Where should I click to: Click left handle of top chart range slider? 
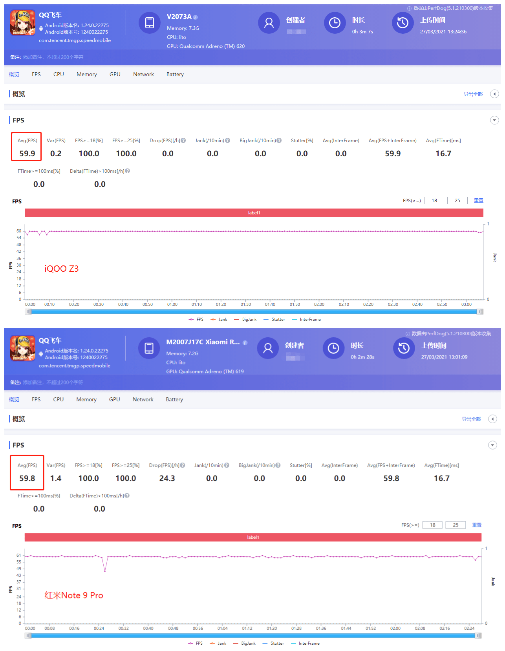coord(28,312)
